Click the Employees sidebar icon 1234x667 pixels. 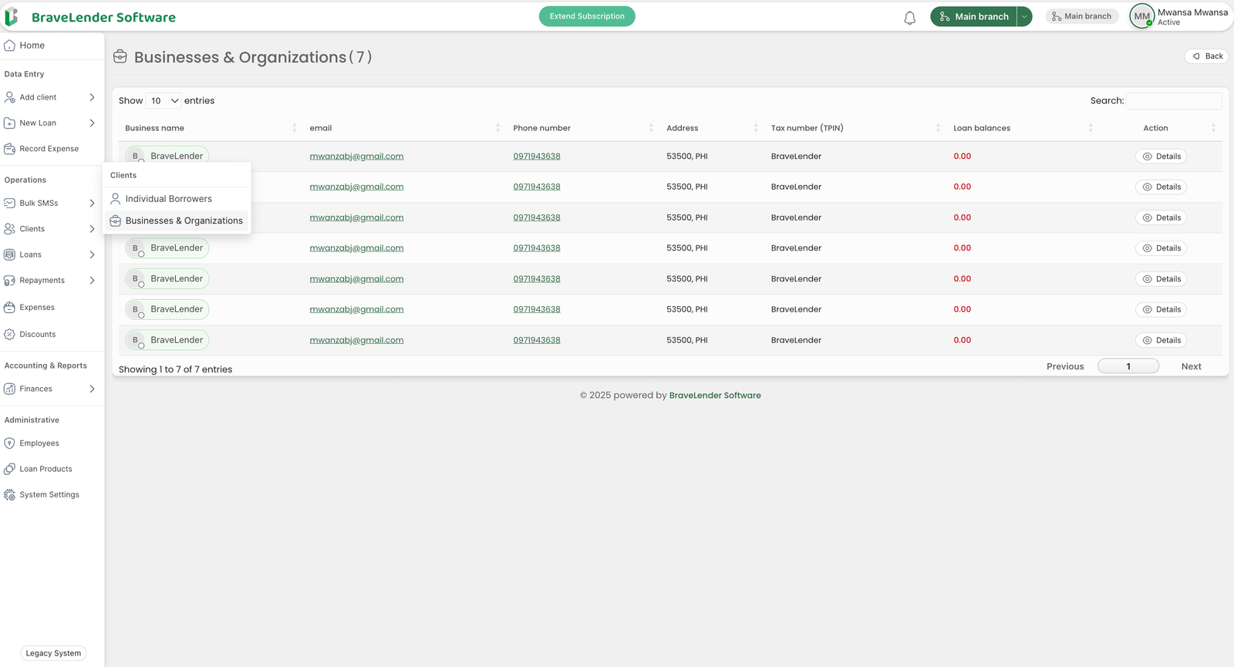9,443
